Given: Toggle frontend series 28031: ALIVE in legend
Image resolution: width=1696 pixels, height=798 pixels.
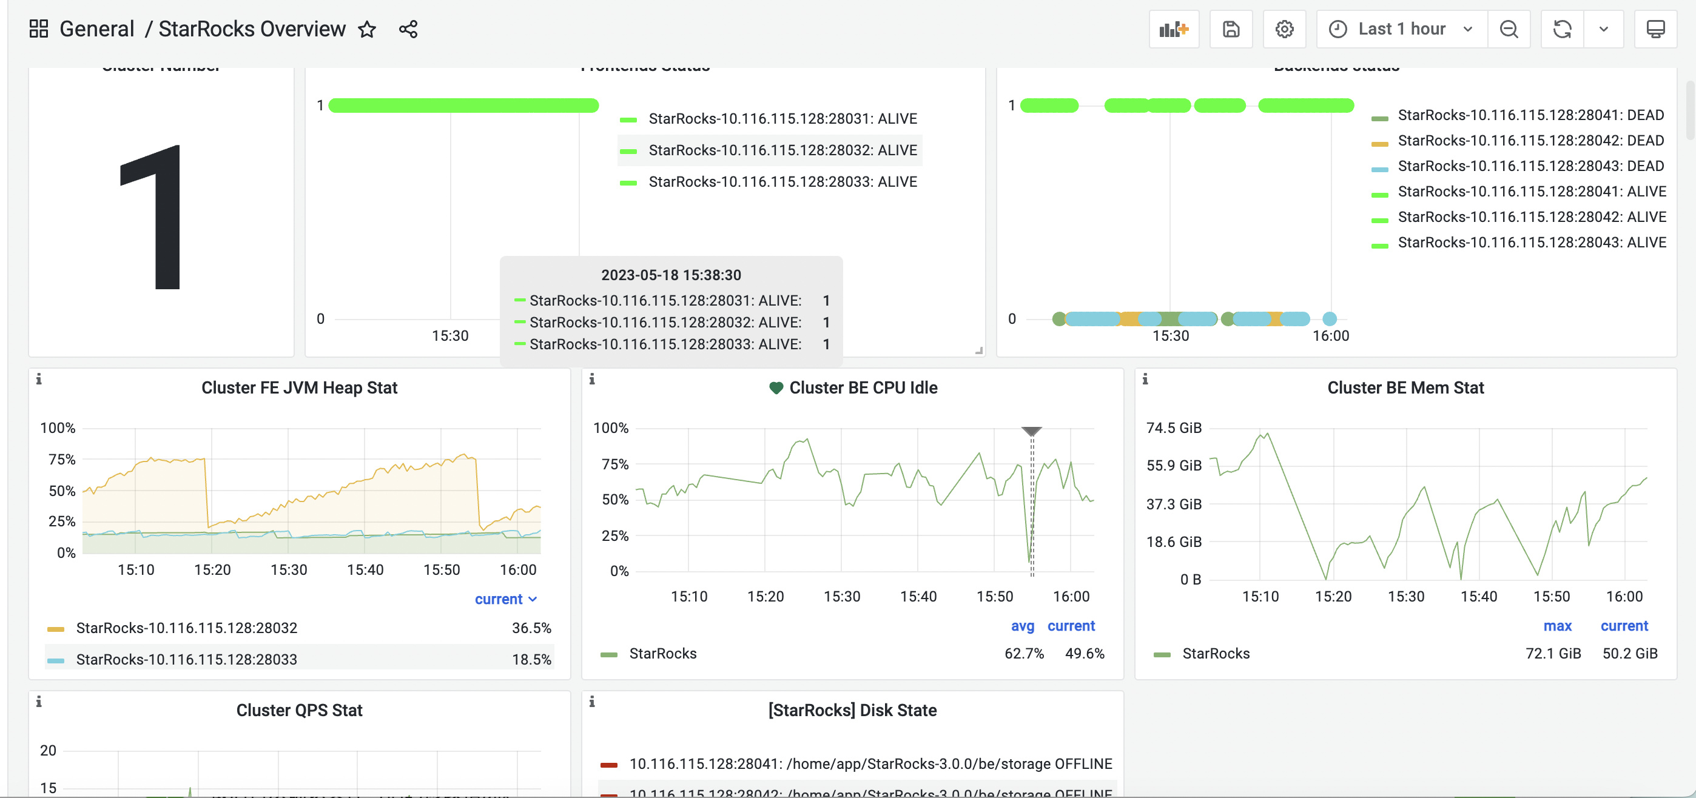Looking at the screenshot, I should (782, 118).
